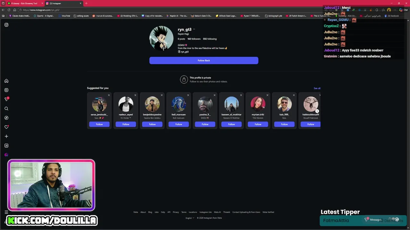The width and height of the screenshot is (410, 230).
Task: Dismiss bassem_el_mokhtar suggestion
Action: [241, 95]
